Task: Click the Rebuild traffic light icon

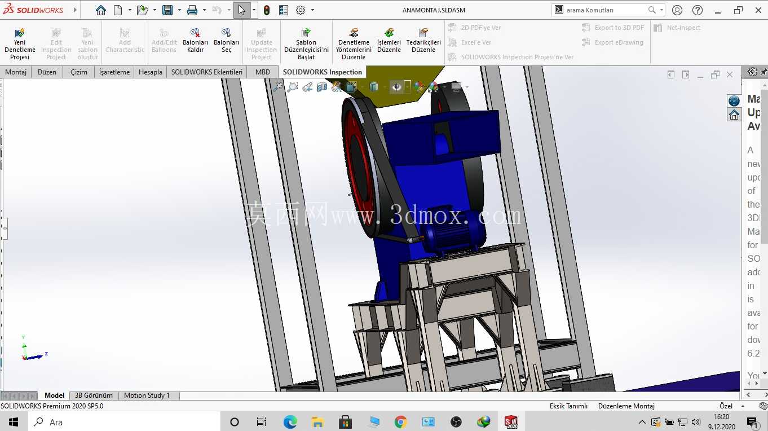Action: pyautogui.click(x=267, y=10)
